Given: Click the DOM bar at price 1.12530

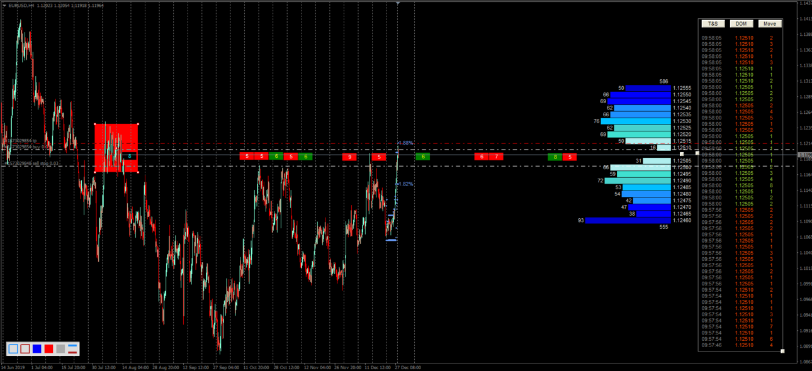Looking at the screenshot, I should [x=636, y=121].
